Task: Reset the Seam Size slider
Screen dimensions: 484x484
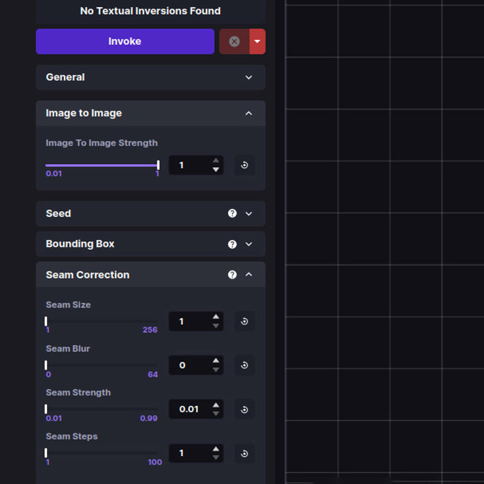Action: click(244, 321)
